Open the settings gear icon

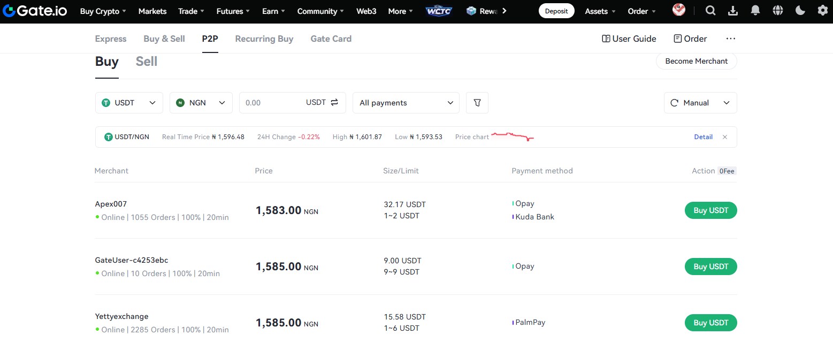[823, 11]
